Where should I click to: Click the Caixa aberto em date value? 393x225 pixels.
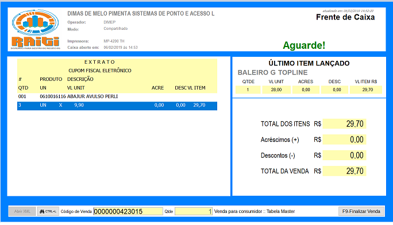pos(121,47)
